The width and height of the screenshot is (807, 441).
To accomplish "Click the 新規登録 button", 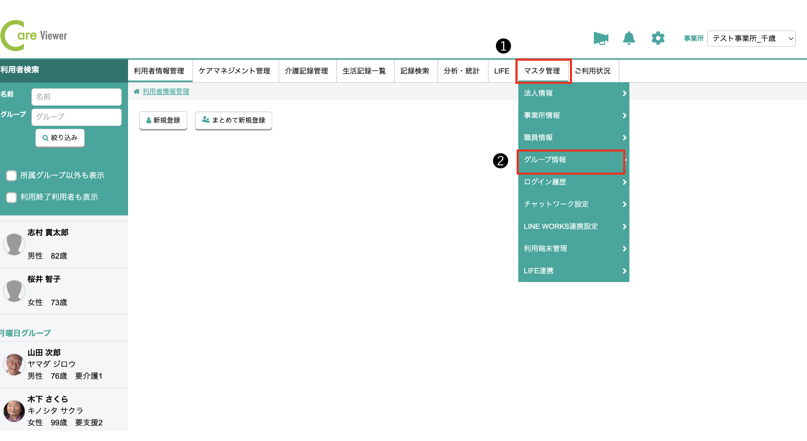I will 163,121.
